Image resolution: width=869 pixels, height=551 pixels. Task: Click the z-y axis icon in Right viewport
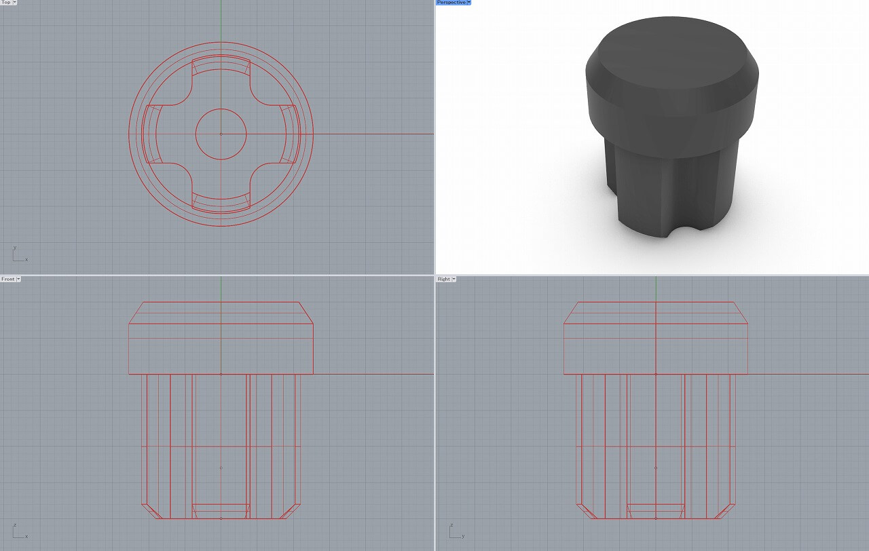pyautogui.click(x=454, y=530)
